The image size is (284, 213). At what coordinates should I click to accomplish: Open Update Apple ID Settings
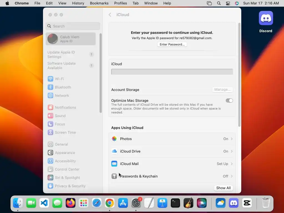[71, 54]
